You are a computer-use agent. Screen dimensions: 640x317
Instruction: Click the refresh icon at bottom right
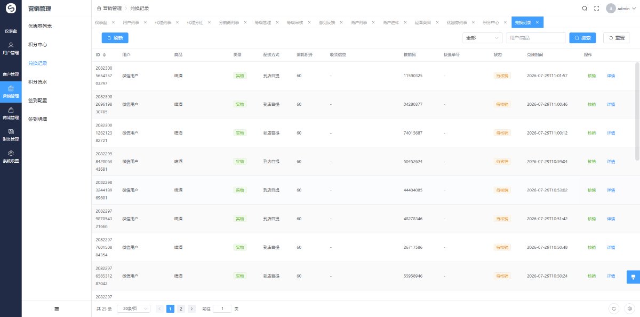click(x=614, y=308)
